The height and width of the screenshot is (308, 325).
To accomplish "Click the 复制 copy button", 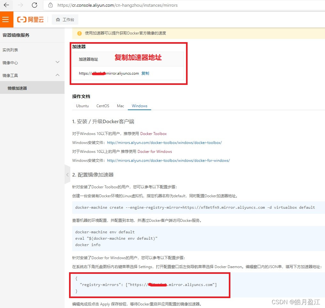I will (145, 73).
